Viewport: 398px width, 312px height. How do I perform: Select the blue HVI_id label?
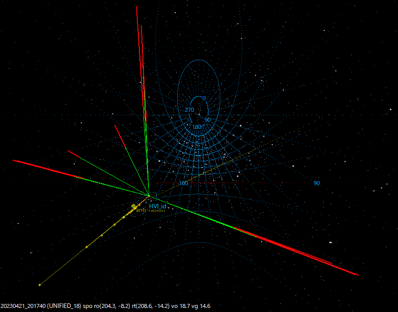point(158,206)
